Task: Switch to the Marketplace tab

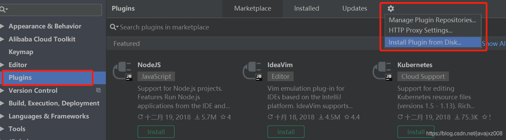Action: tap(253, 9)
